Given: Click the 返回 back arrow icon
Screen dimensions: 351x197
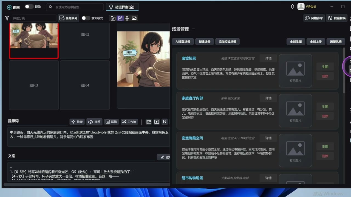Looking at the screenshot, I should coord(9,7).
